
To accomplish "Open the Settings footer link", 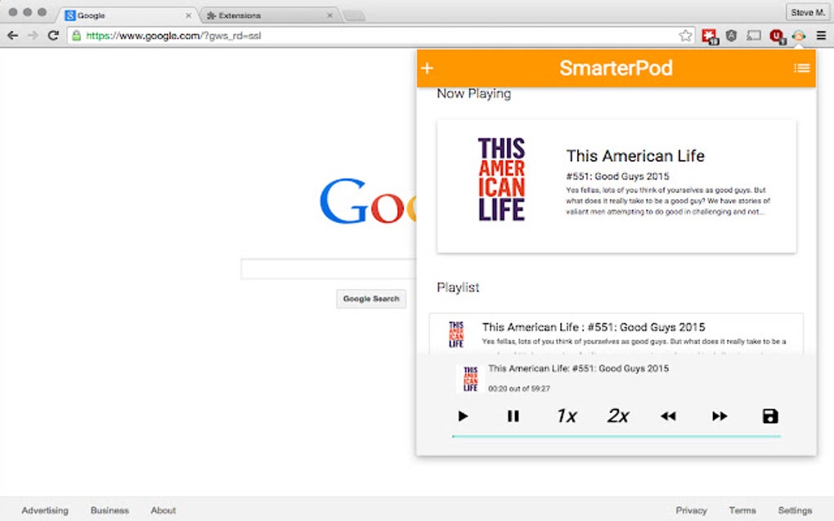I will [x=795, y=510].
